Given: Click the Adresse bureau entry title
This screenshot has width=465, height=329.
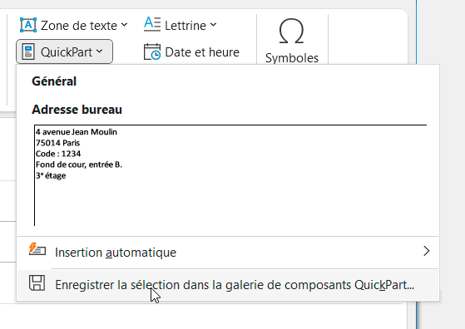Looking at the screenshot, I should [77, 110].
